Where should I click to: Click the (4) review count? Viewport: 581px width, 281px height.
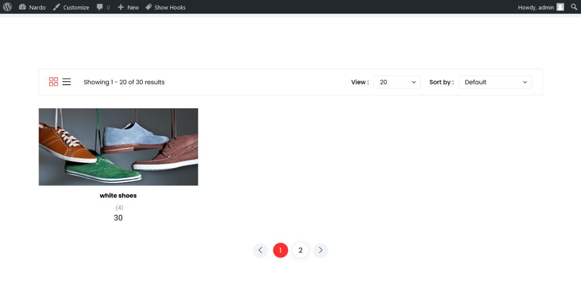pyautogui.click(x=119, y=208)
